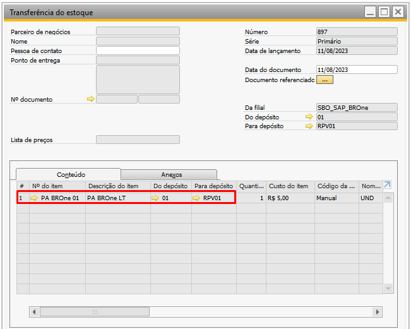Click the yellow link arrow beside Nº documento
The width and height of the screenshot is (411, 329).
90,99
